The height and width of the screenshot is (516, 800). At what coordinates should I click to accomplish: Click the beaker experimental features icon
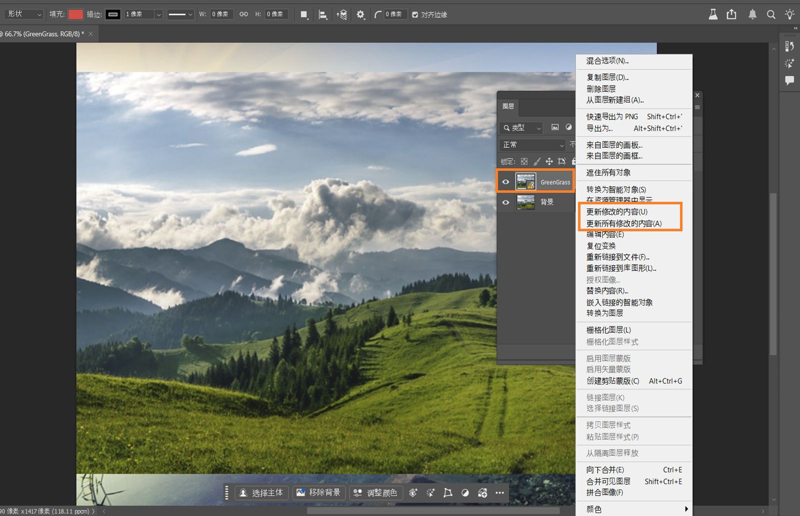point(713,14)
